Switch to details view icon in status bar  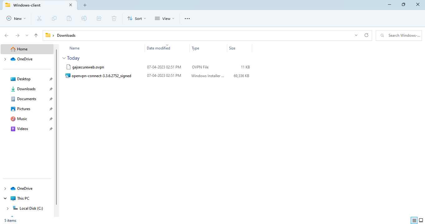(414, 221)
